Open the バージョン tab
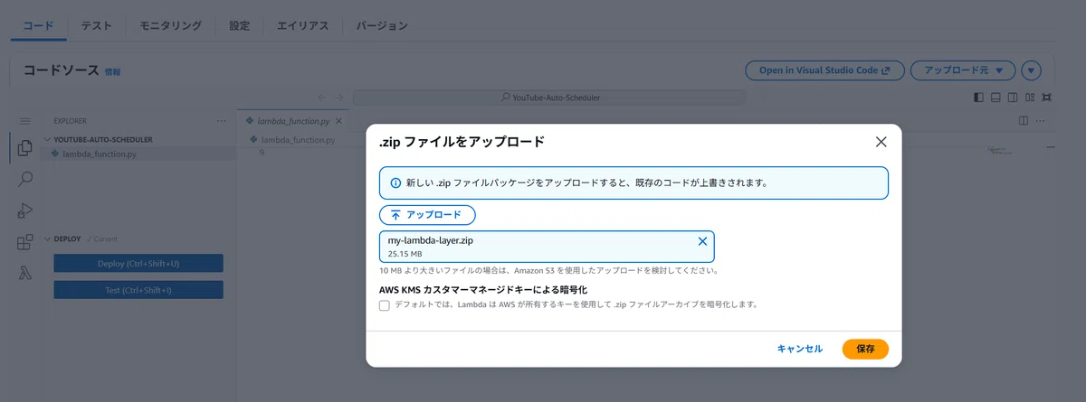This screenshot has height=402, width=1086. coord(382,26)
